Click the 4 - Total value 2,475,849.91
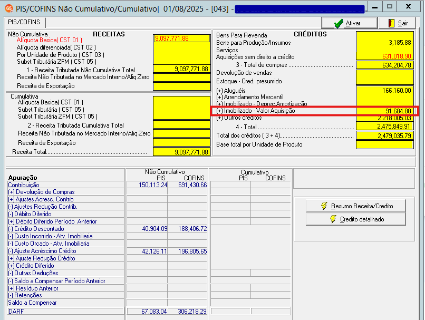This screenshot has height=320, width=425. (x=385, y=127)
